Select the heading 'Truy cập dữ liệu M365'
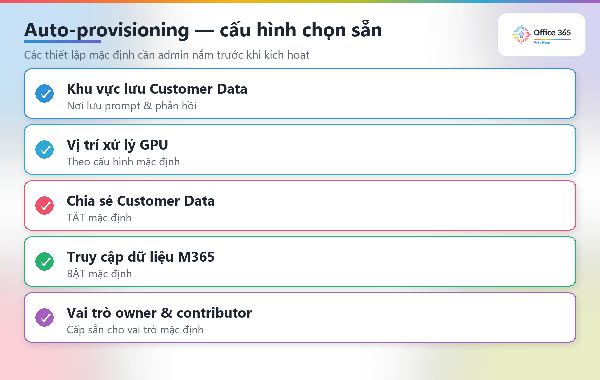This screenshot has width=600, height=380. 141,257
